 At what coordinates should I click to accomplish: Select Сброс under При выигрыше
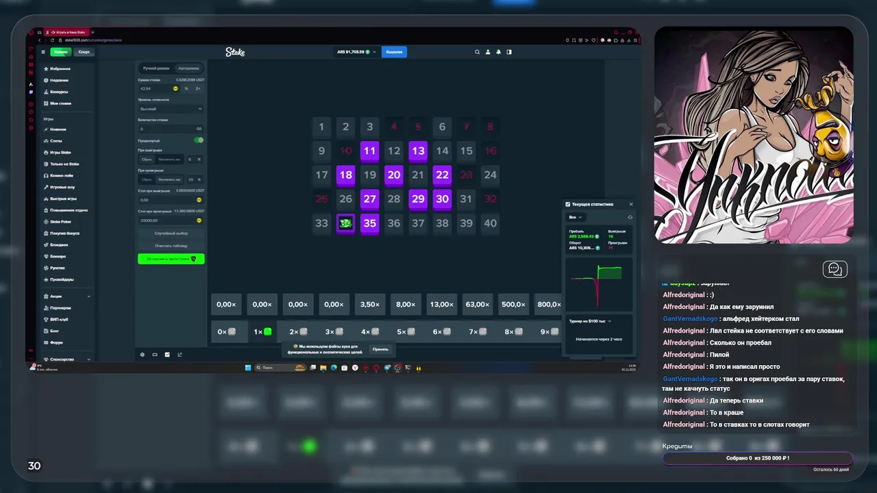(x=147, y=160)
